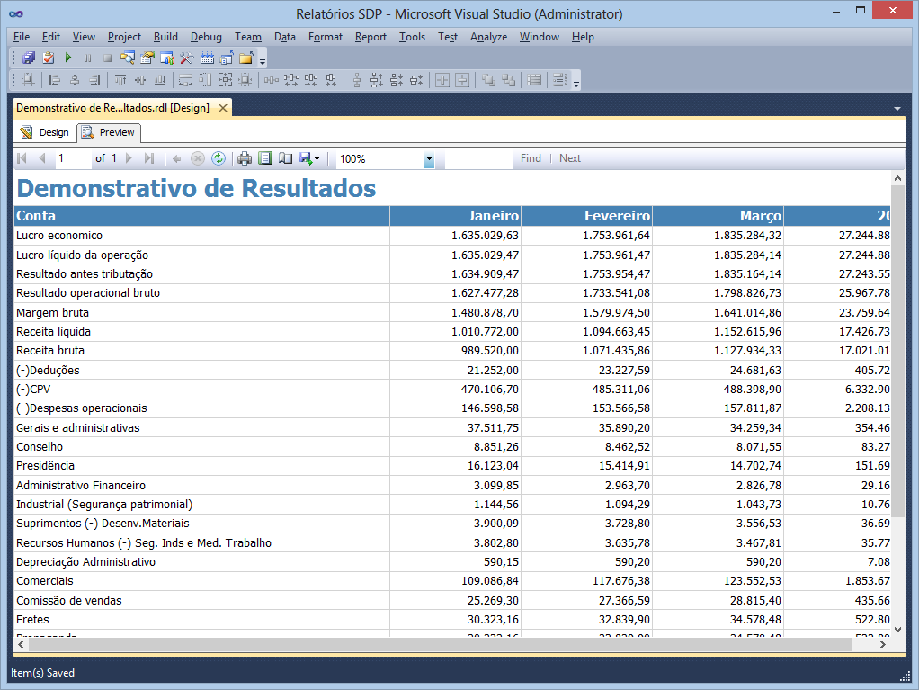Click the Align Centers icon
The width and height of the screenshot is (919, 690).
click(75, 80)
